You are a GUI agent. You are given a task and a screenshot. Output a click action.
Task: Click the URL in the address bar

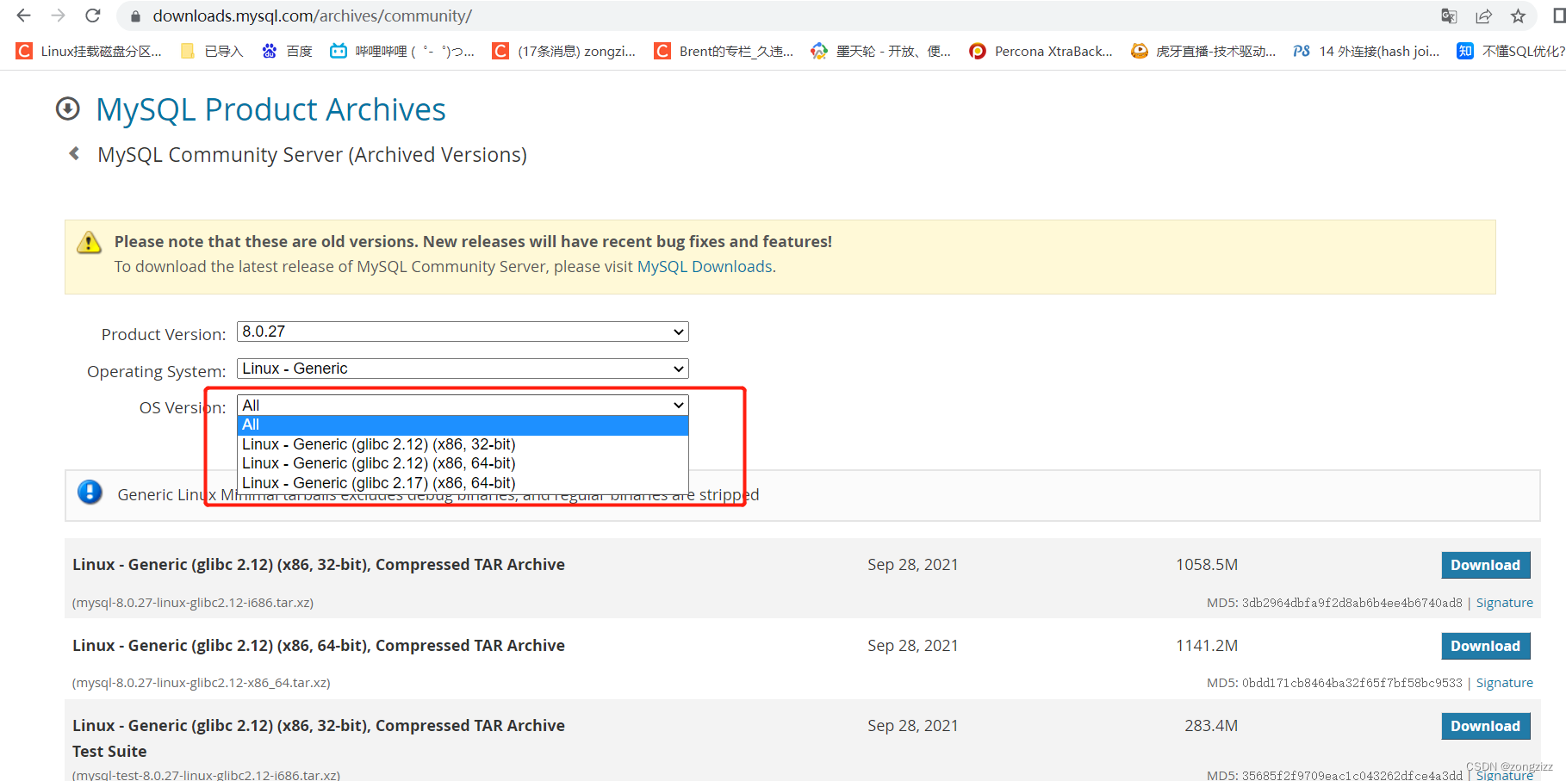[312, 16]
